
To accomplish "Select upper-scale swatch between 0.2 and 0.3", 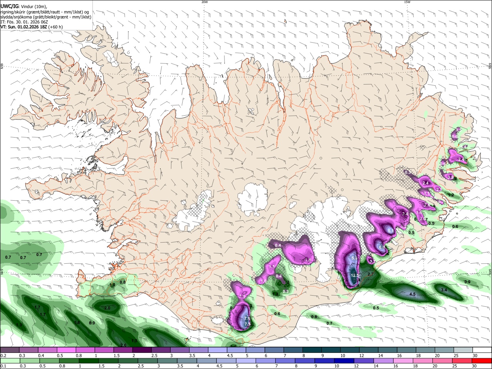I will click(x=10, y=350).
